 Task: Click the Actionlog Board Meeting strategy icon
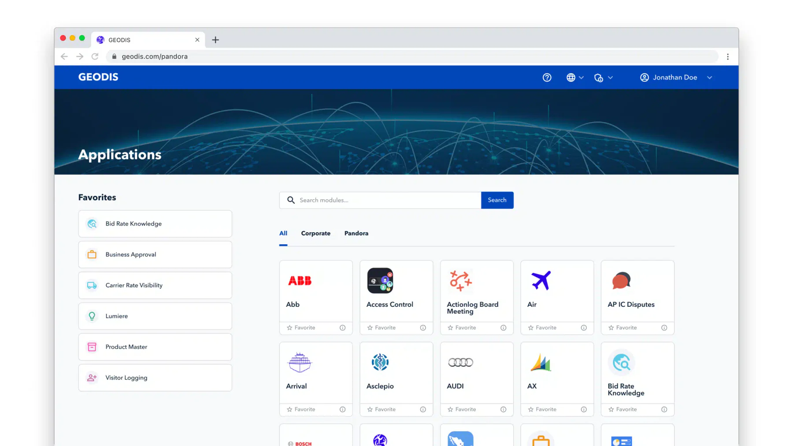[x=460, y=281]
